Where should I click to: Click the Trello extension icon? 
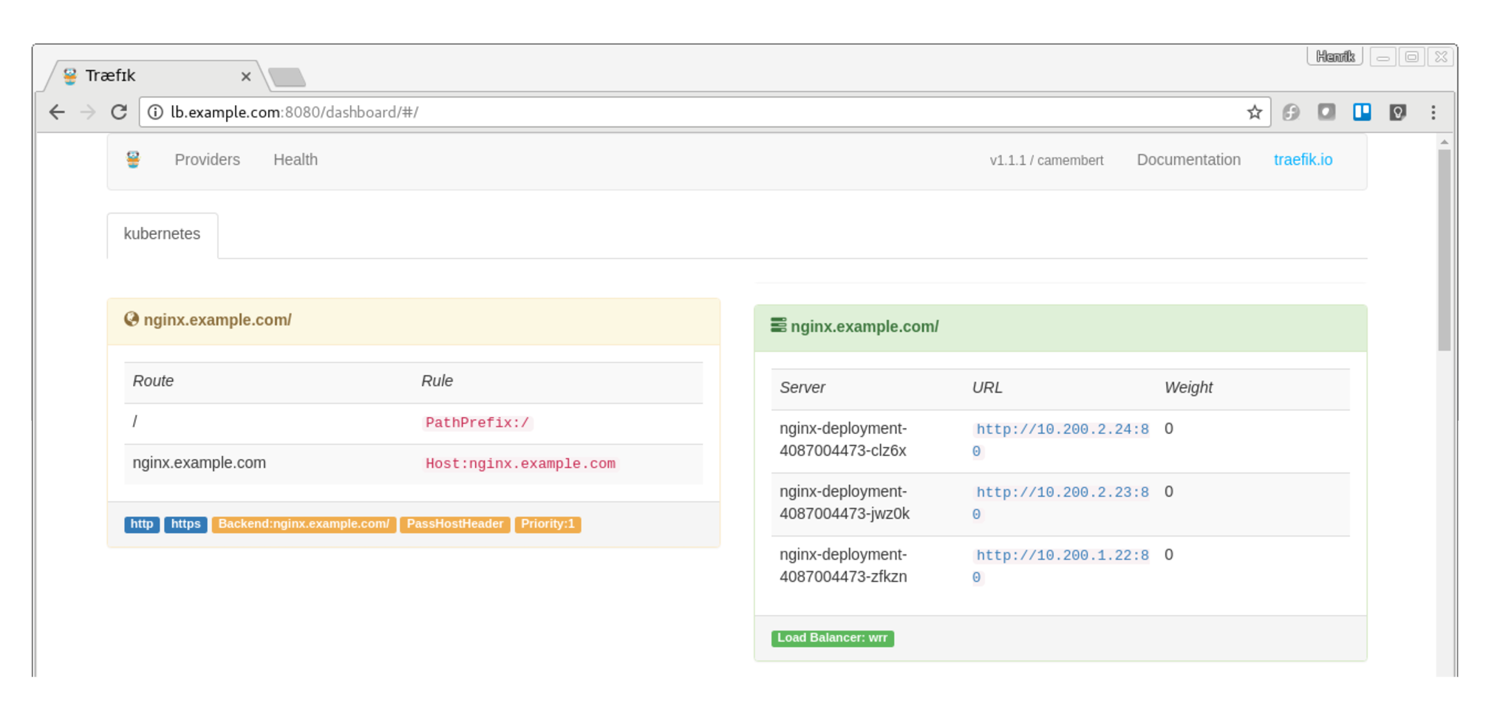(x=1362, y=112)
